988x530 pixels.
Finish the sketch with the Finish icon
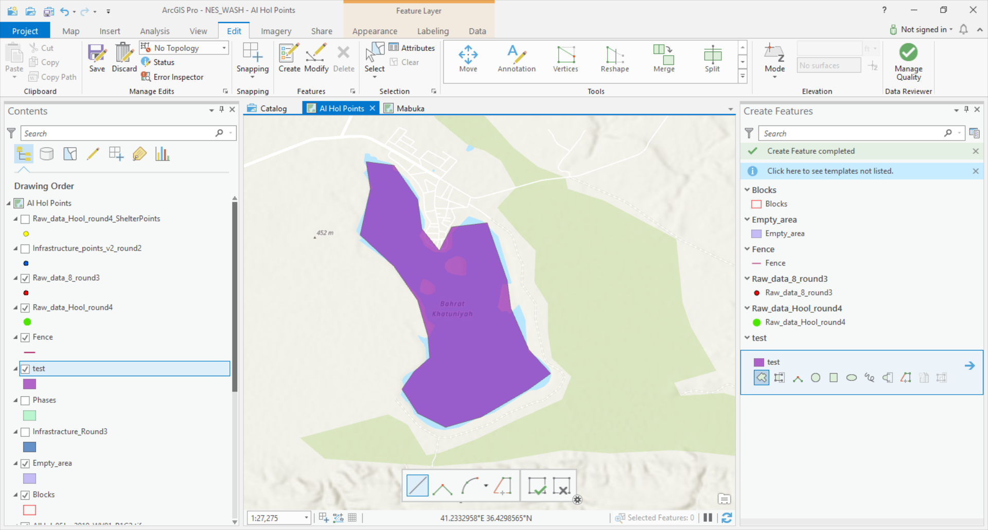[x=537, y=486]
